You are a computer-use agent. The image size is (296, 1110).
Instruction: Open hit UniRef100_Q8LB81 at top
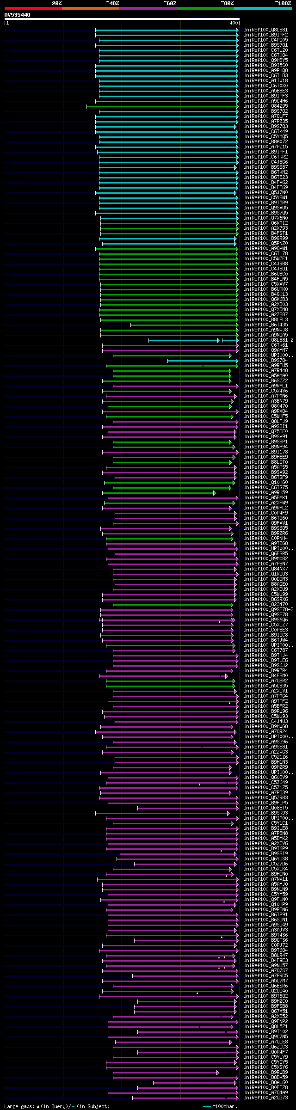[x=265, y=30]
